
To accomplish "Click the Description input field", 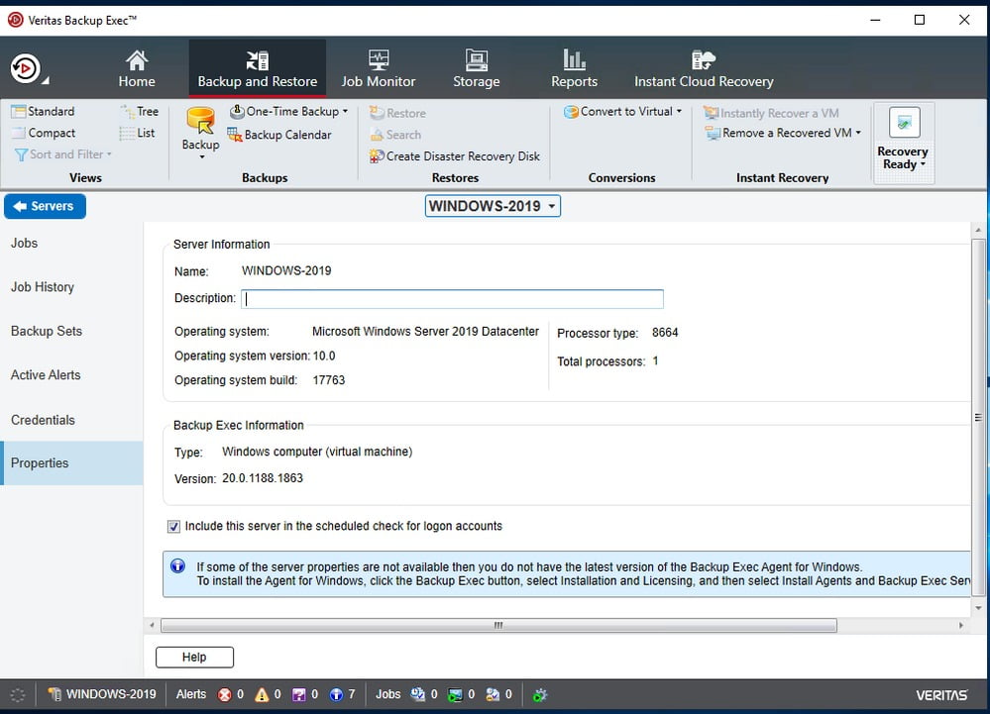I will tap(452, 299).
